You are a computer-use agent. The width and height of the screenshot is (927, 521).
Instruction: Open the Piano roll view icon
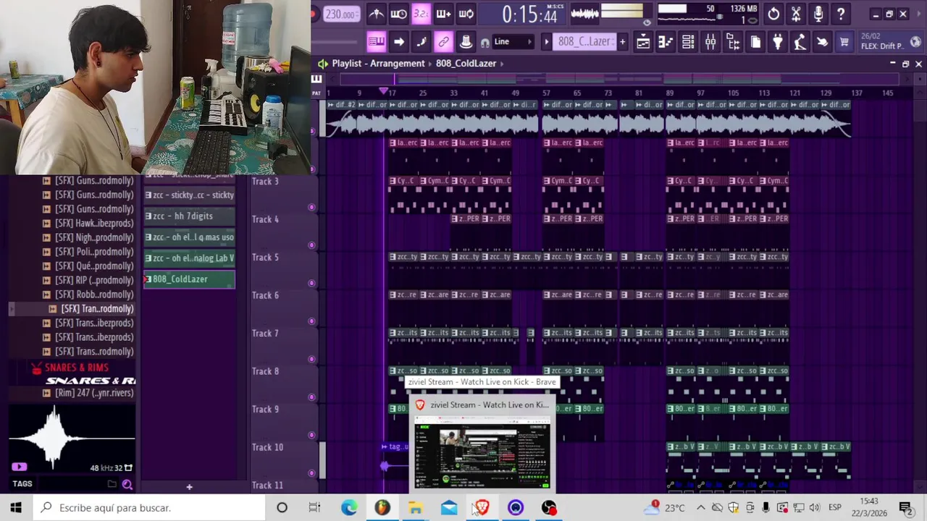coord(666,43)
